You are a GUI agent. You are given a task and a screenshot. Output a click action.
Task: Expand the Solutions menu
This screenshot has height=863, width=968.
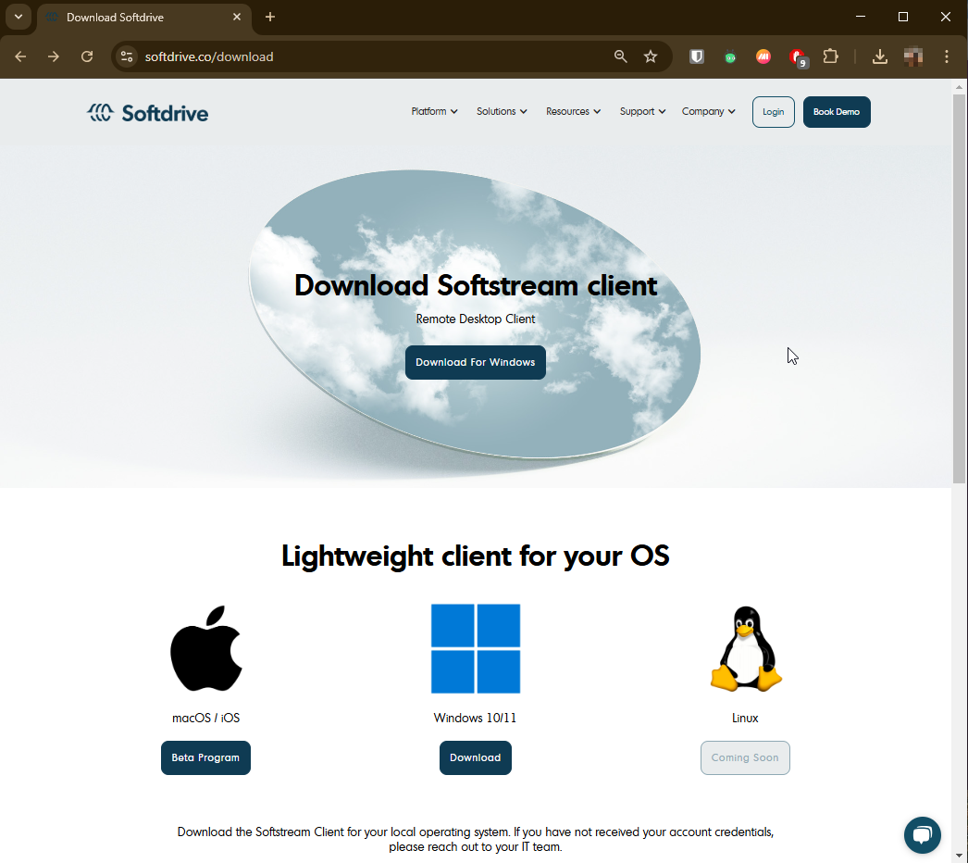point(502,111)
